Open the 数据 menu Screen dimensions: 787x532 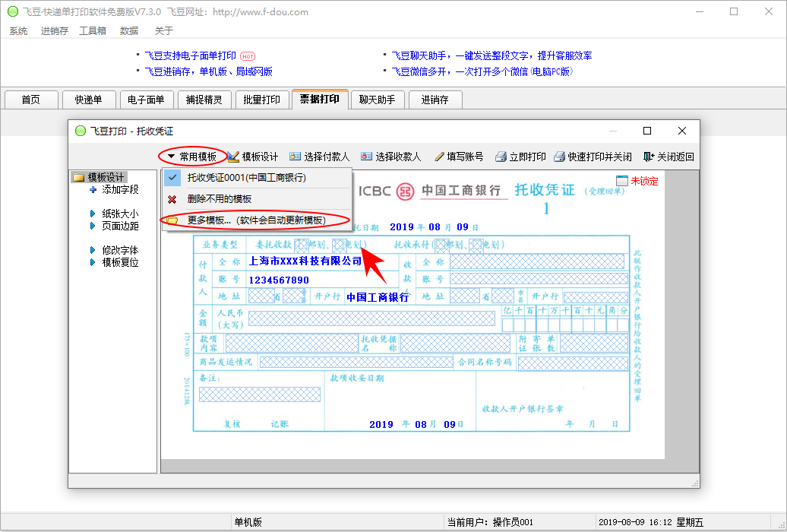129,30
